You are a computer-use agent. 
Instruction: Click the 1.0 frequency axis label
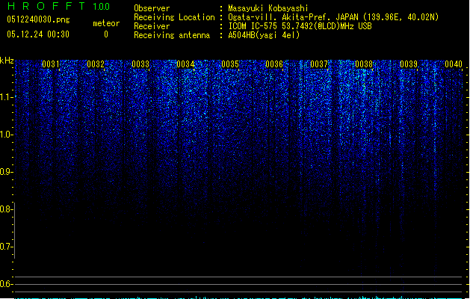7,135
